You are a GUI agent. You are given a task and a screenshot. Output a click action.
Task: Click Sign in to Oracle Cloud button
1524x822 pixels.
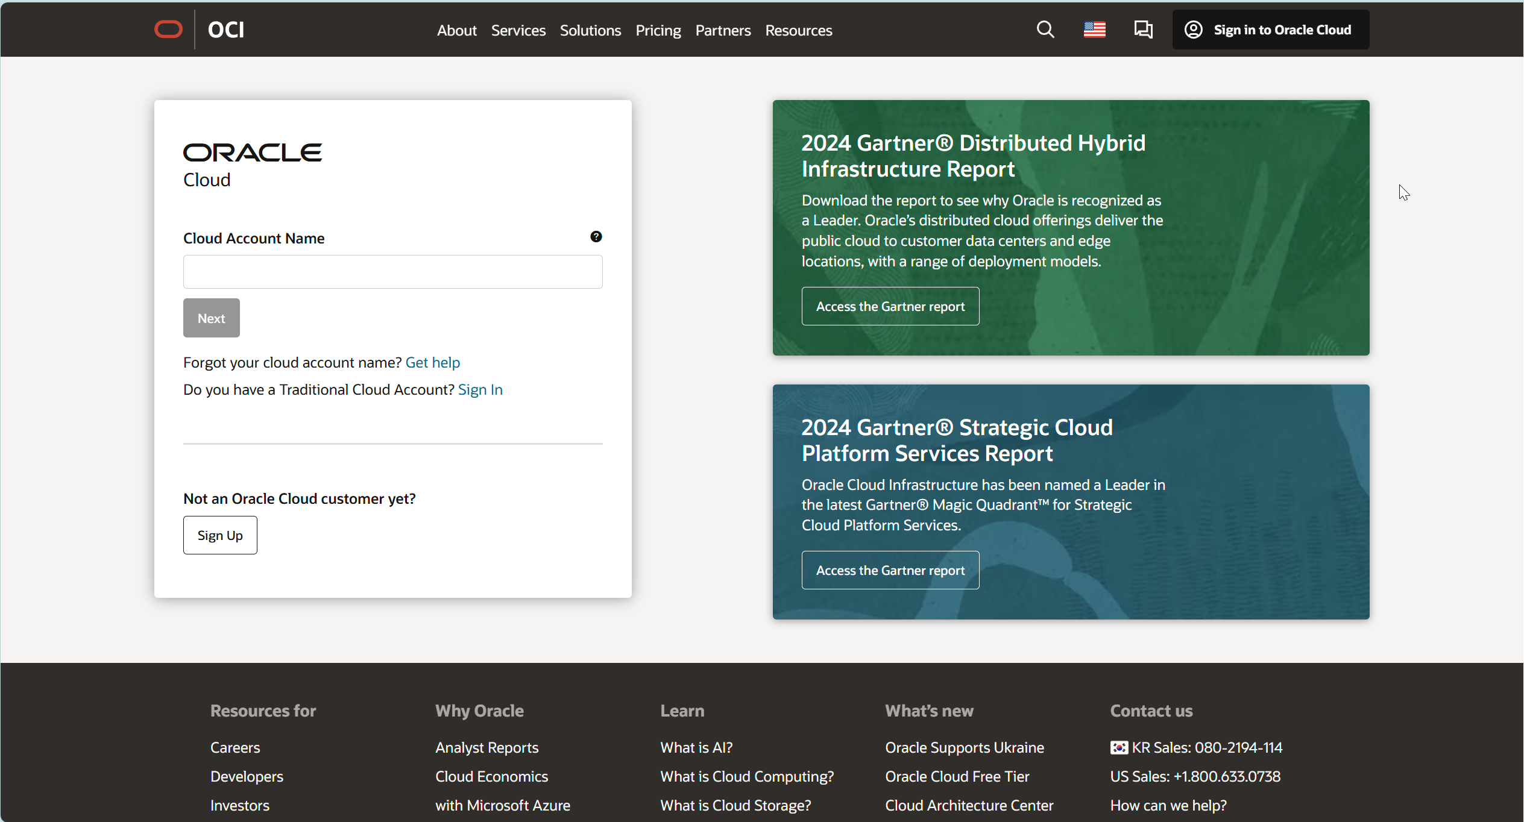[x=1271, y=30]
